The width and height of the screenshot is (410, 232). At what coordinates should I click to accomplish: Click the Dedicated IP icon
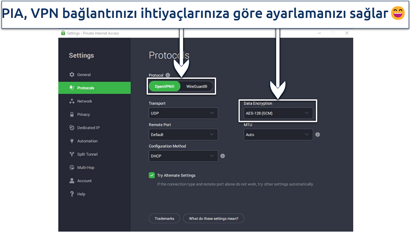point(72,128)
